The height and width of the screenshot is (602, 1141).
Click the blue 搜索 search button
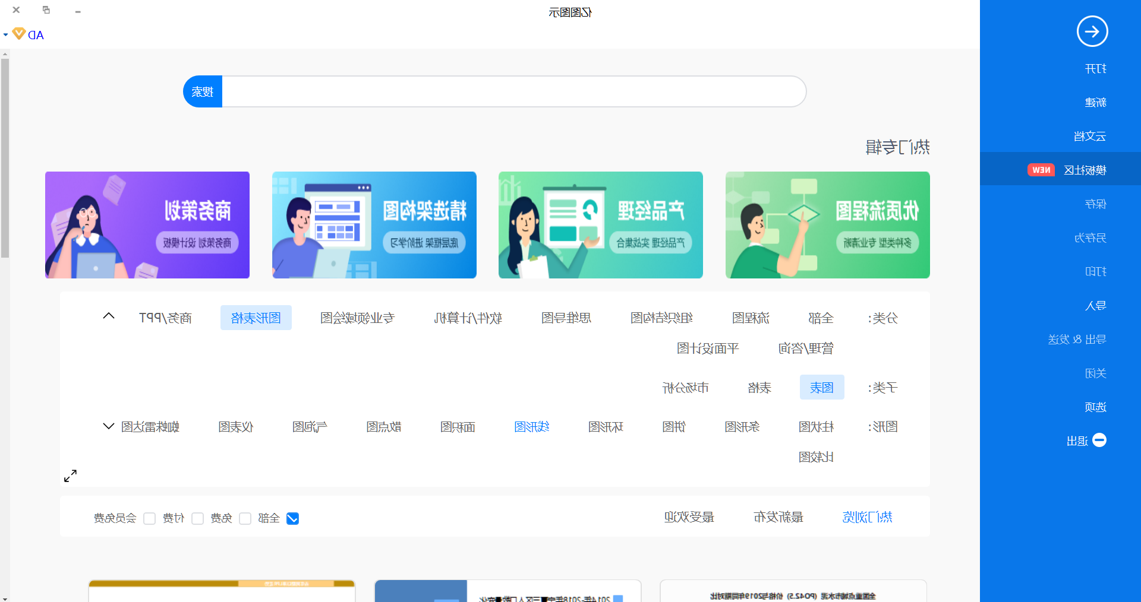coord(203,91)
